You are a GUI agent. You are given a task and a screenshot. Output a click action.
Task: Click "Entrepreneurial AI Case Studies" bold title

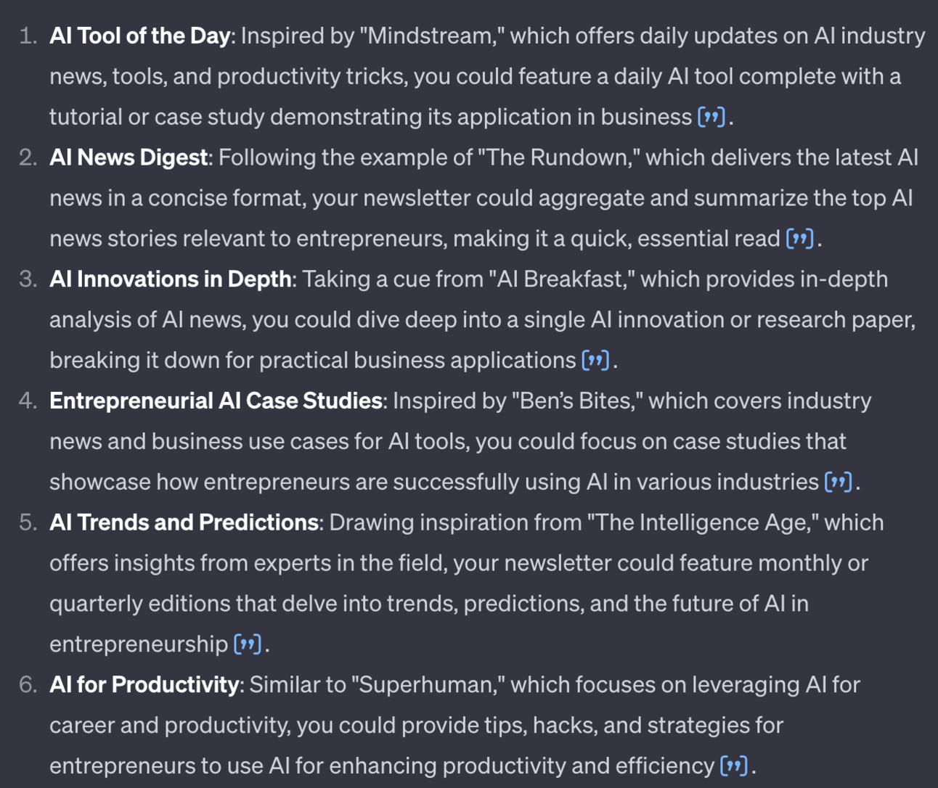(216, 401)
